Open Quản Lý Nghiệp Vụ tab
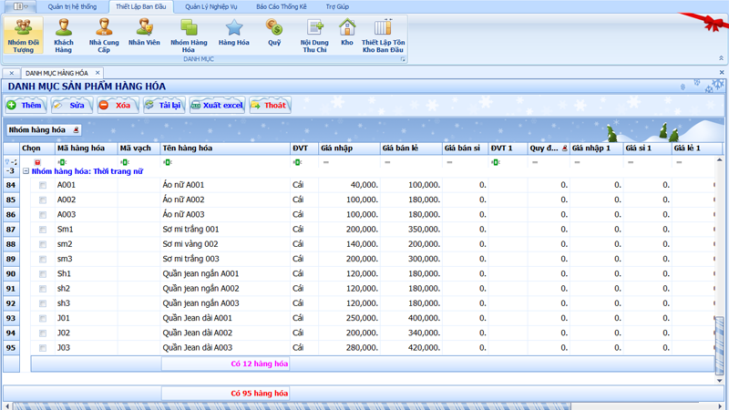Viewport: 729px width, 410px height. [x=211, y=6]
